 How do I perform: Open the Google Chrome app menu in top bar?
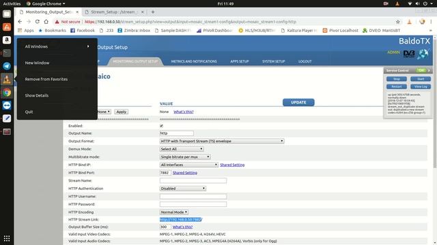pos(46,3)
